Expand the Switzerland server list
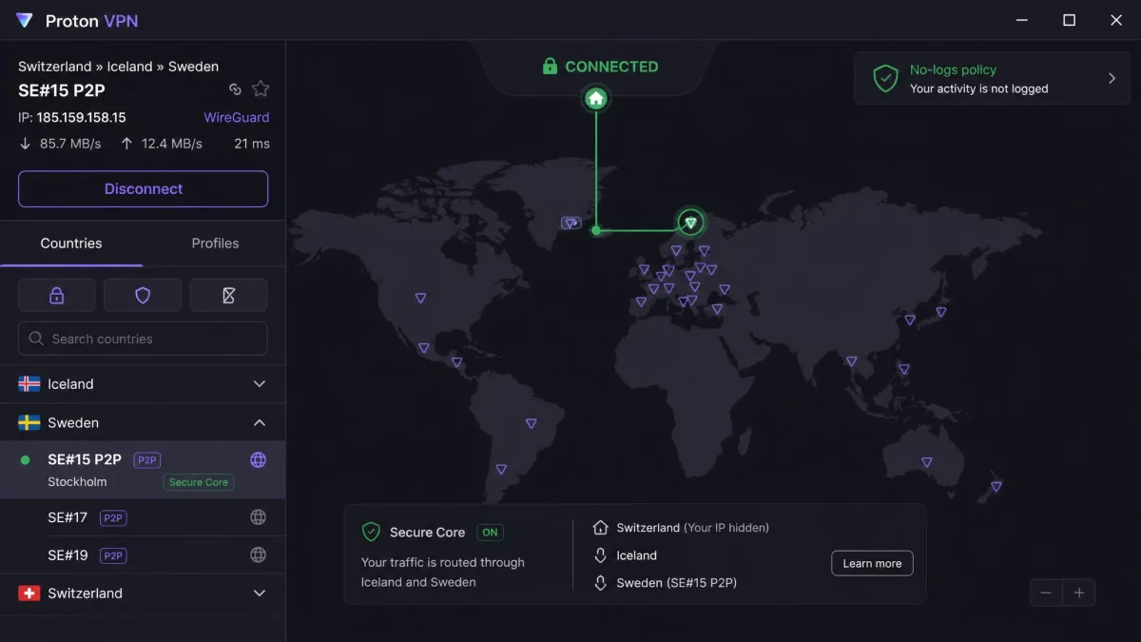The image size is (1141, 642). pos(259,593)
